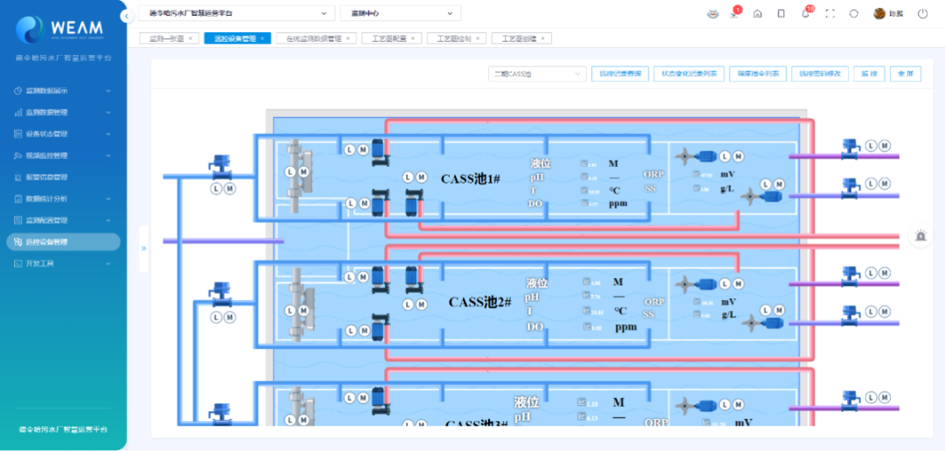Screen dimensions: 945x452
Task: Open the mascot assistant icon in header
Action: pyautogui.click(x=714, y=14)
